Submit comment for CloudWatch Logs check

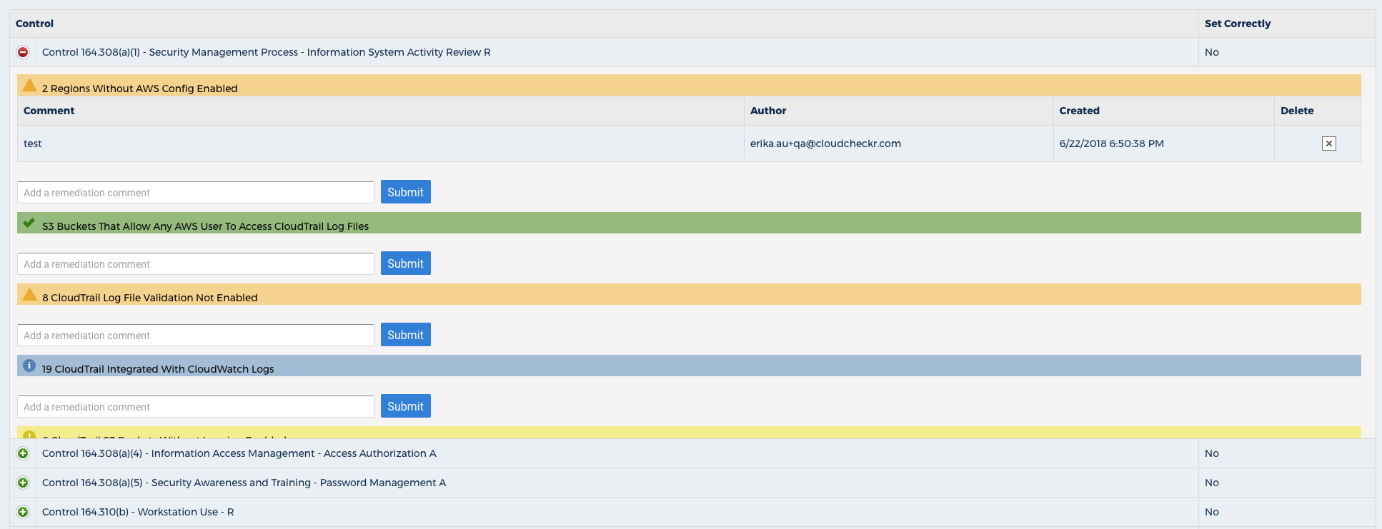(406, 406)
